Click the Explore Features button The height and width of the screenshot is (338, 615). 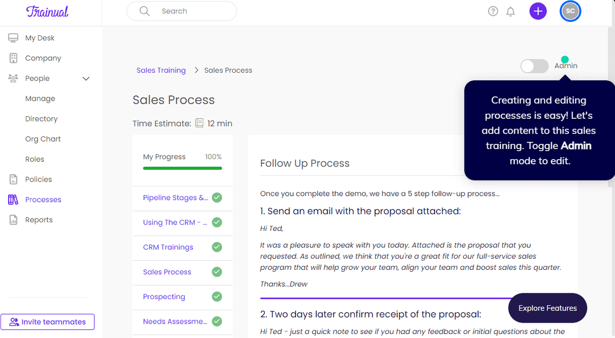547,308
